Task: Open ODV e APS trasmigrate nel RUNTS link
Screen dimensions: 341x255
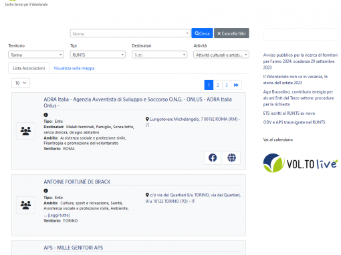Action: point(294,122)
